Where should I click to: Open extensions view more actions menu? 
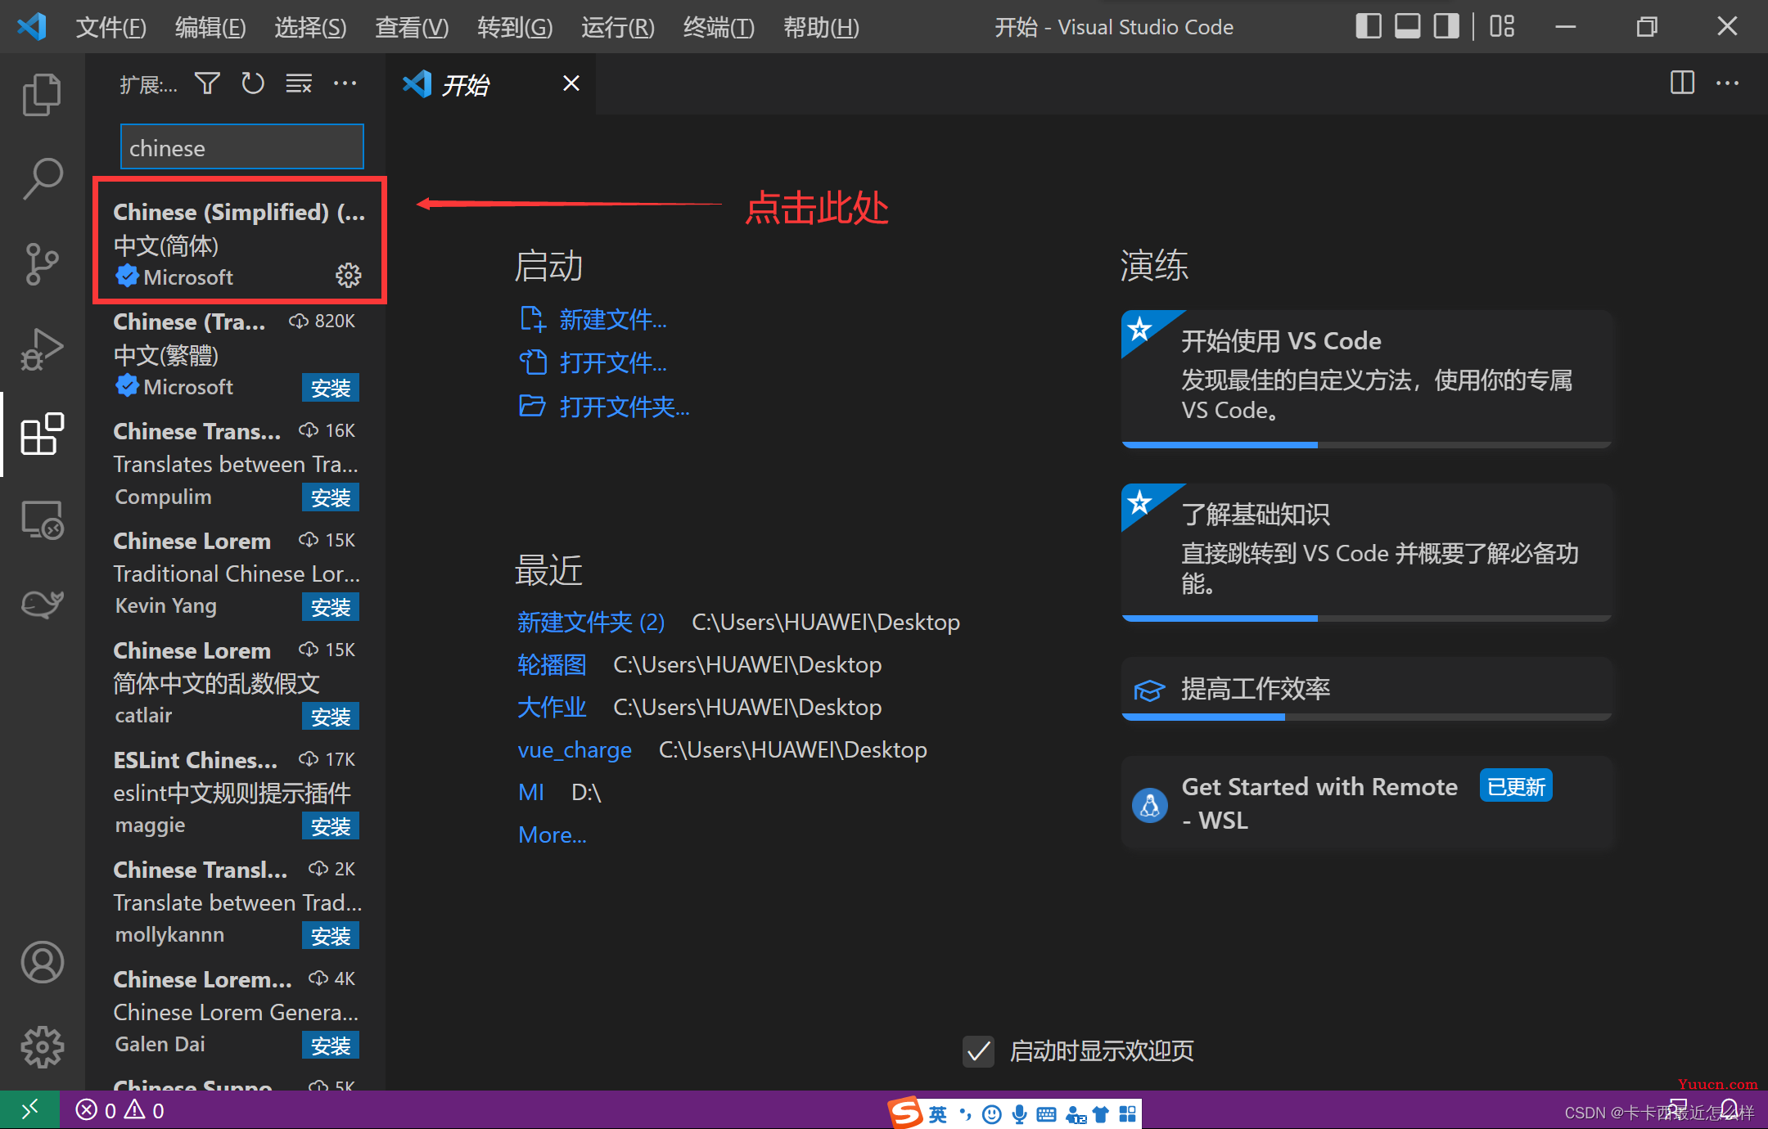(345, 83)
